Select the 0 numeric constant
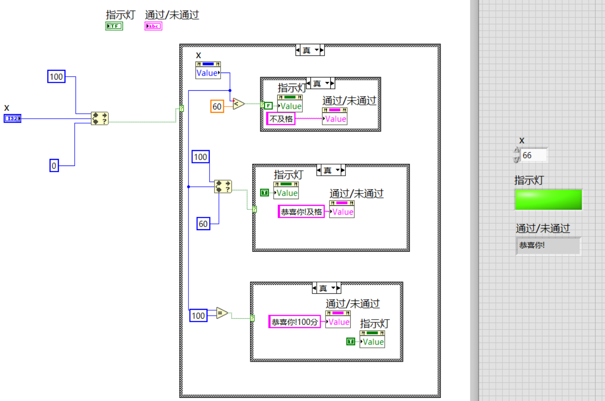 click(x=54, y=166)
